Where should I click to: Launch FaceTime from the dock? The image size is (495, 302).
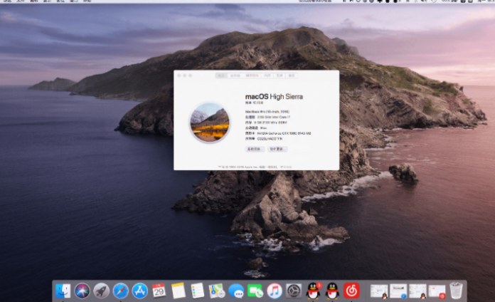pos(255,291)
